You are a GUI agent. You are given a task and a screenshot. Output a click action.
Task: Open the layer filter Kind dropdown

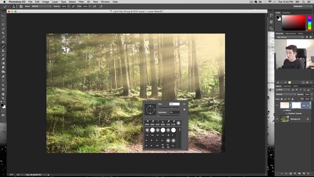(283, 89)
